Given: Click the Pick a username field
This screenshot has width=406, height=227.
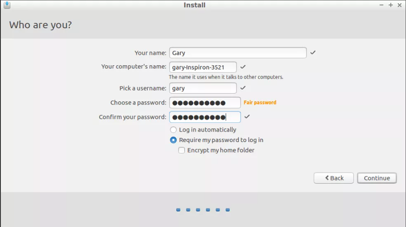Looking at the screenshot, I should coord(203,88).
